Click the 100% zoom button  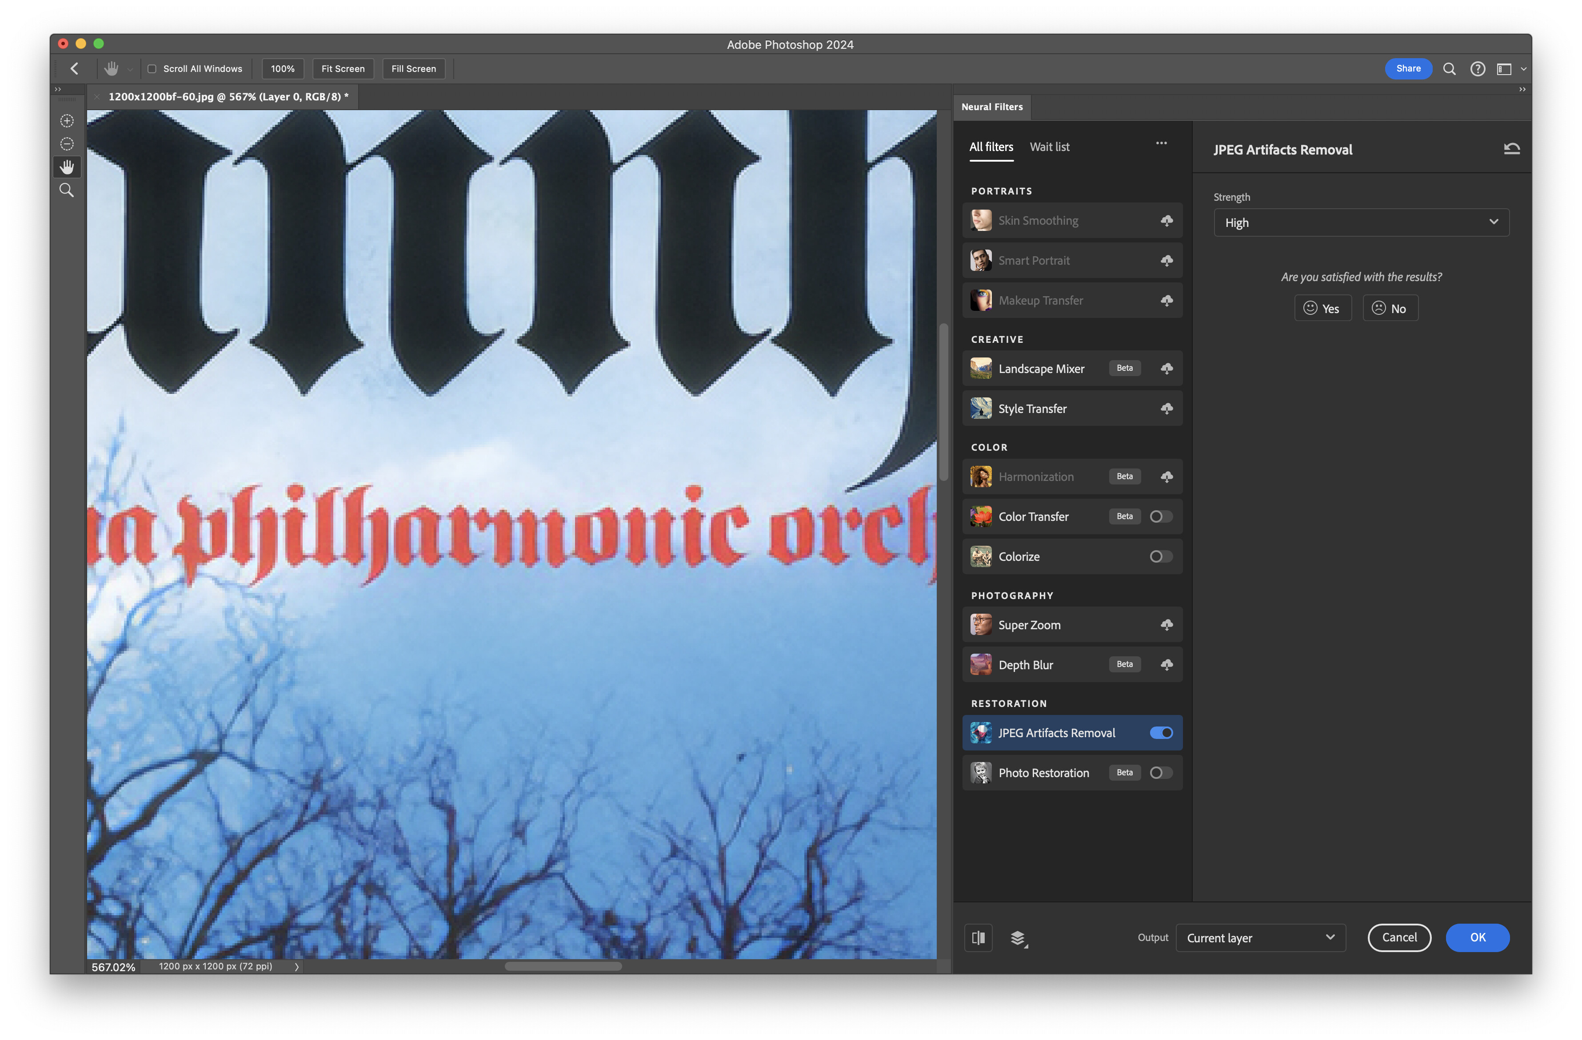point(283,69)
